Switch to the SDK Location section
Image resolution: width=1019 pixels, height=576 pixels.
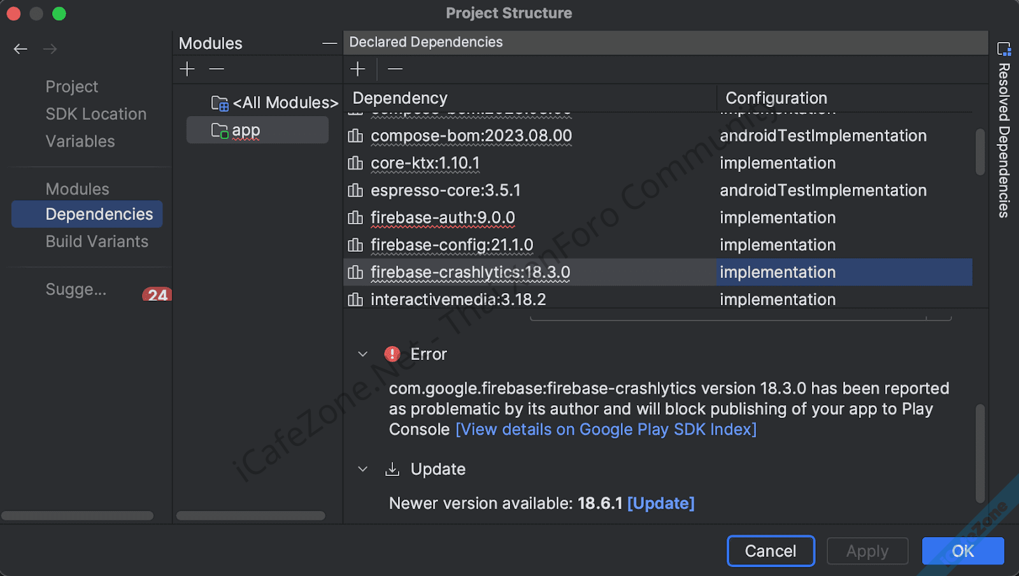[x=96, y=114]
